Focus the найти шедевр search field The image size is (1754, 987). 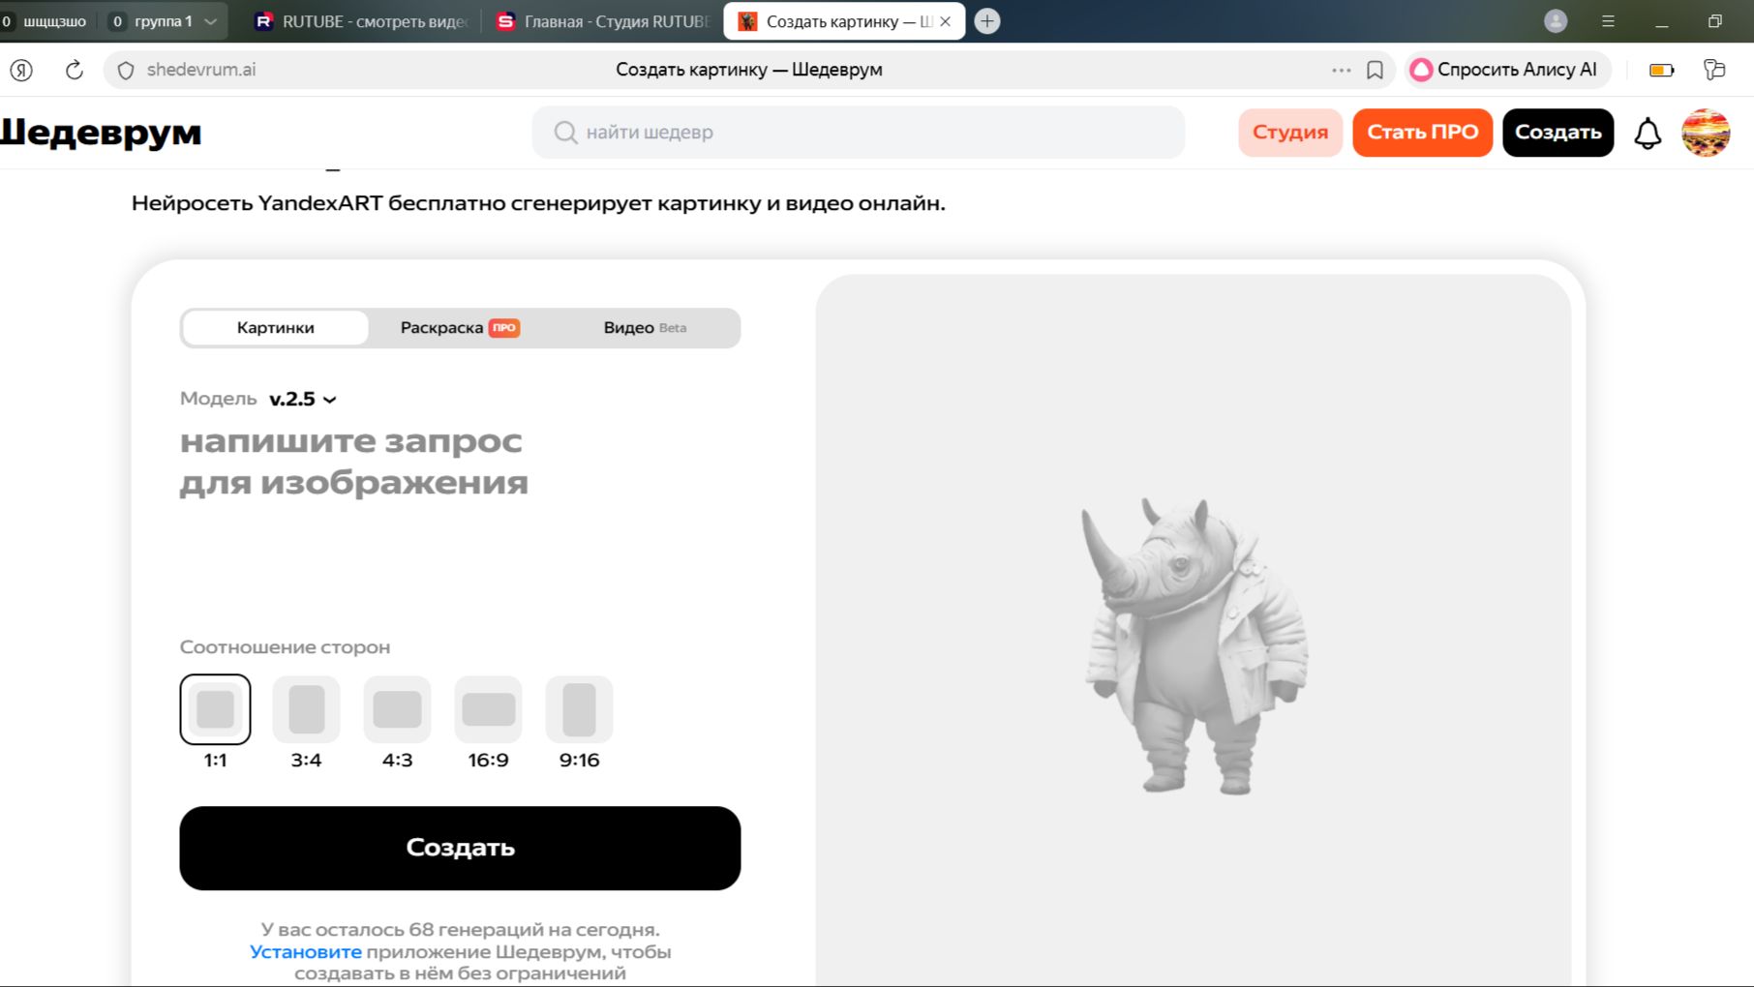859,133
